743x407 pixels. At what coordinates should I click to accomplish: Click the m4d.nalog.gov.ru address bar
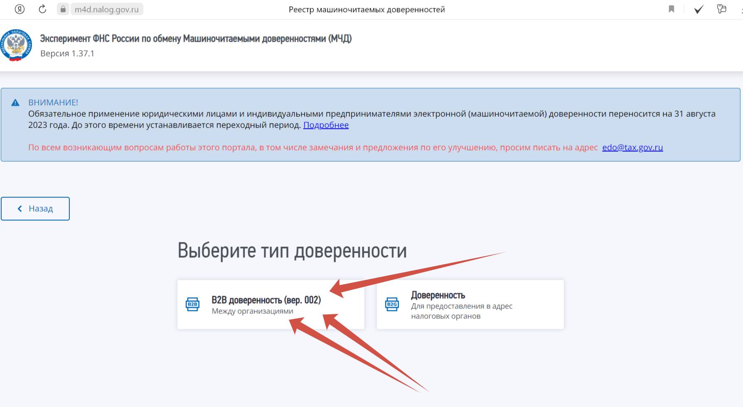(106, 10)
